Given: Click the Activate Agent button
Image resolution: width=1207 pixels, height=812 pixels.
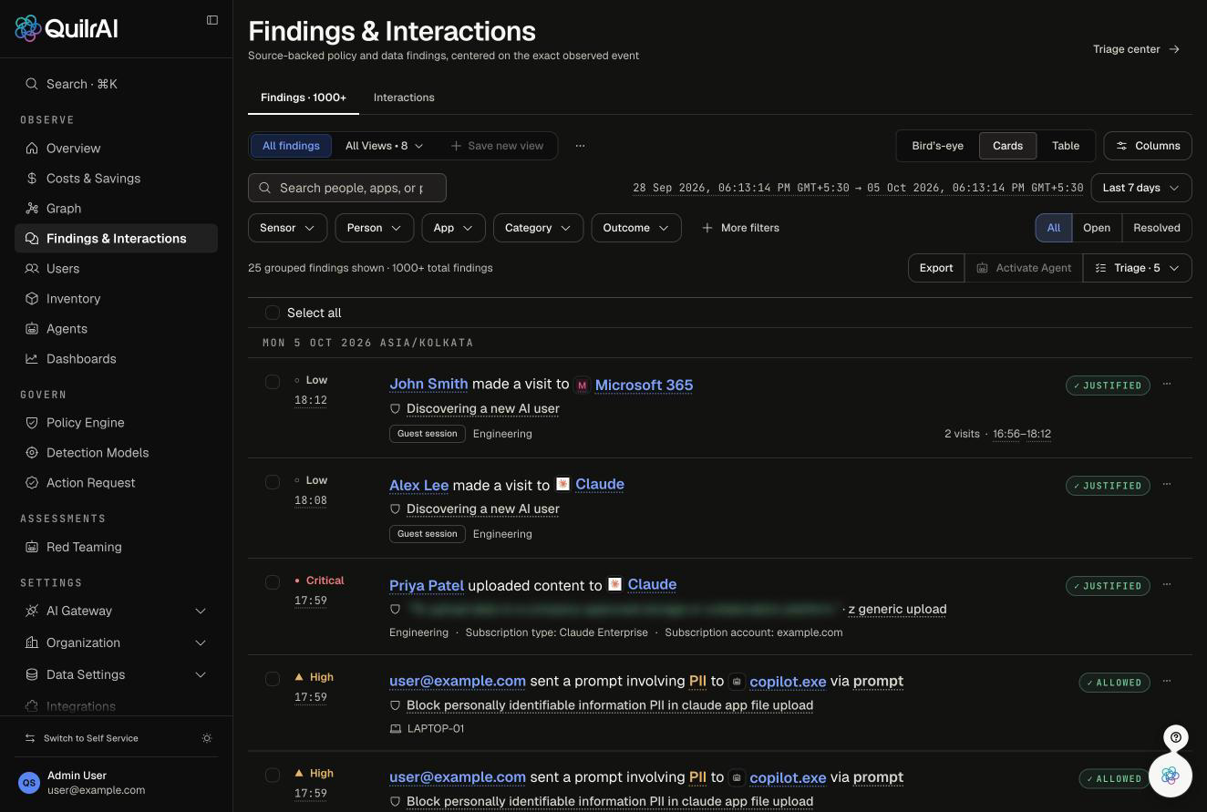Looking at the screenshot, I should (1024, 268).
